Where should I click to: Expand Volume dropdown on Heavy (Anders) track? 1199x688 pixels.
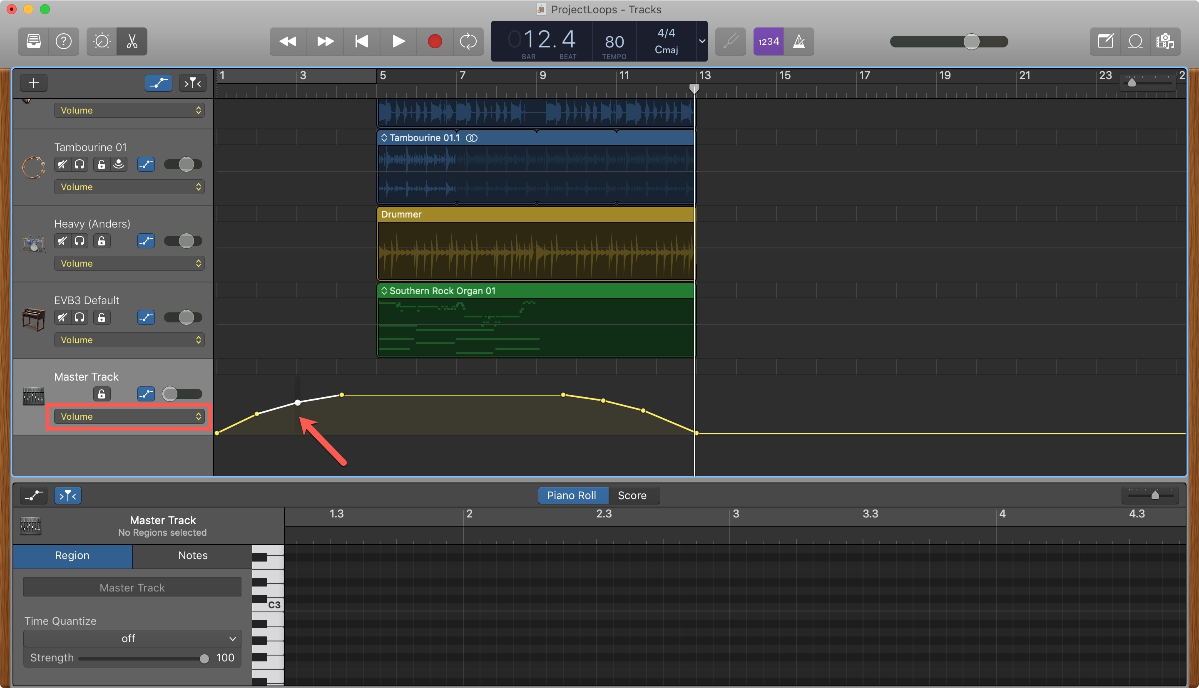128,262
